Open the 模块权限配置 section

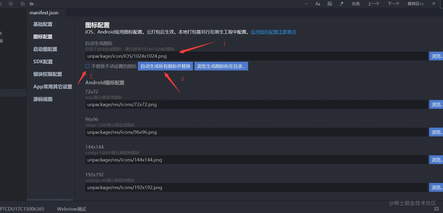coord(48,74)
